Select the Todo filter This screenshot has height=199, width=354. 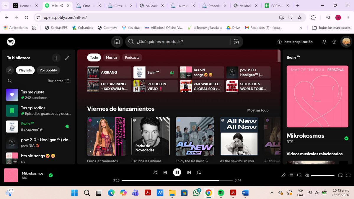(94, 57)
